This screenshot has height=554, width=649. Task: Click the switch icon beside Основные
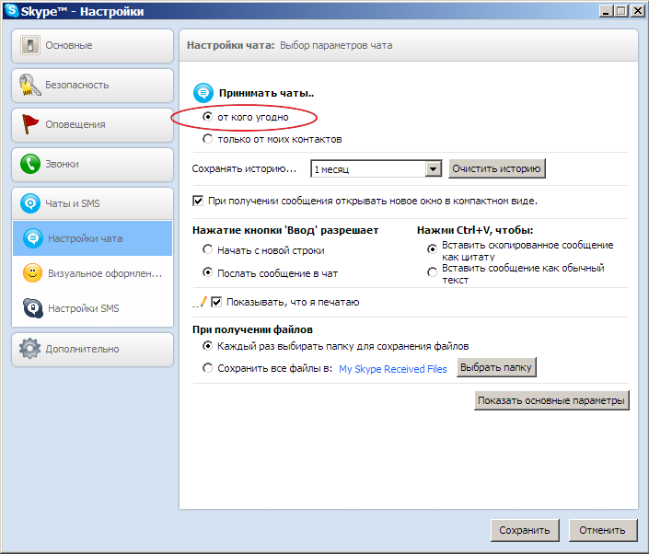[30, 45]
